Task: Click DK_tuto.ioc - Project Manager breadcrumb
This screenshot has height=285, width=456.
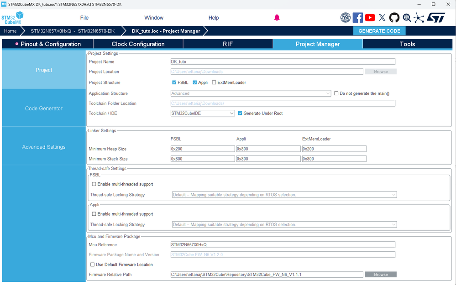Action: pyautogui.click(x=166, y=31)
